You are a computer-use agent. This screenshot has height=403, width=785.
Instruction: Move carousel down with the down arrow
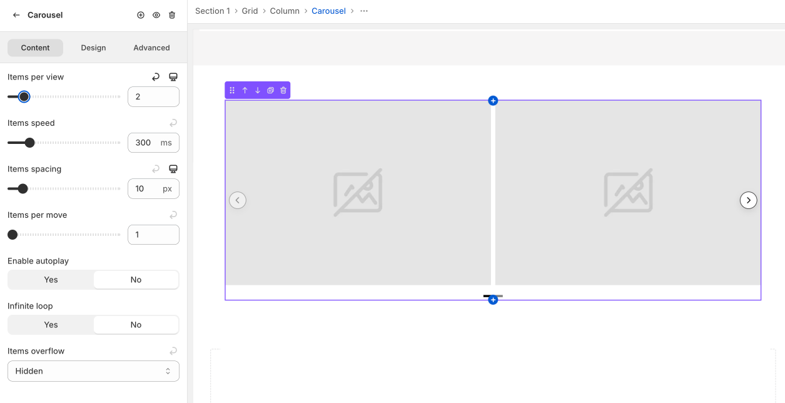(x=258, y=91)
